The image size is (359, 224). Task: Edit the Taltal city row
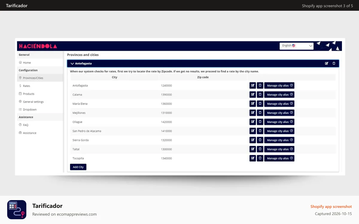[x=253, y=149]
